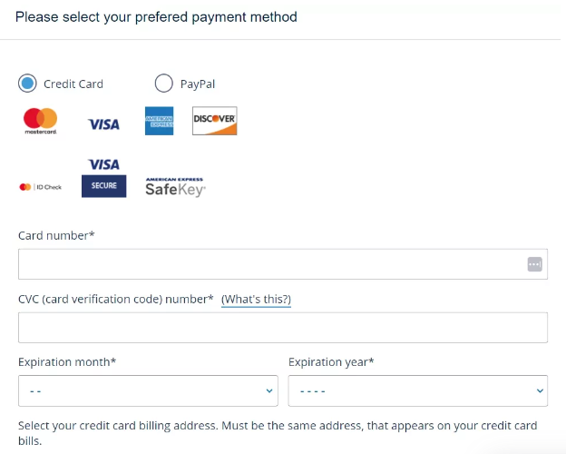
Task: Click the Mastercard logo
Action: pyautogui.click(x=40, y=121)
